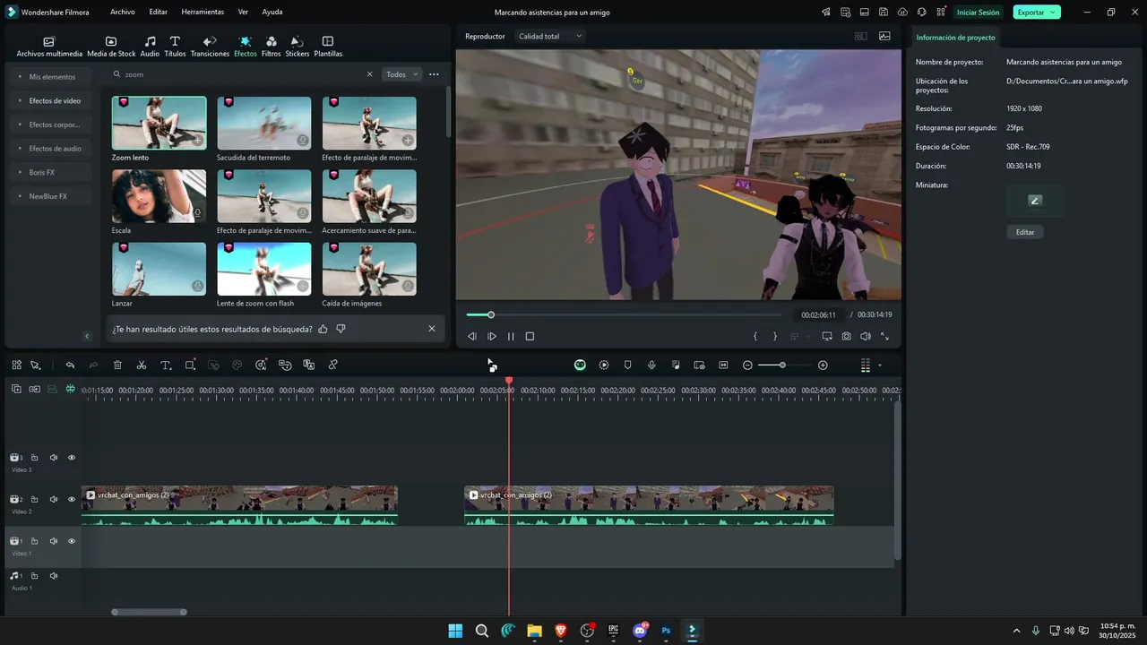
Task: Open the preview image snapshot view icon
Action: tap(885, 37)
